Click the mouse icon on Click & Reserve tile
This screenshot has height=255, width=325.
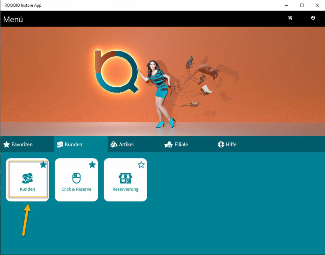[x=76, y=178]
